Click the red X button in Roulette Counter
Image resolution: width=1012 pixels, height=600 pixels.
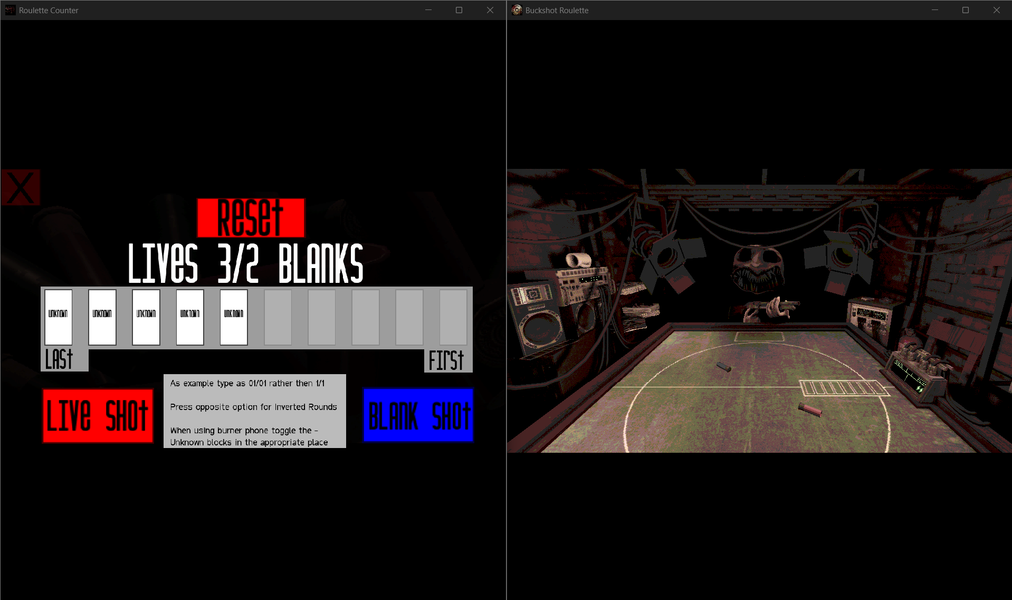pos(21,187)
